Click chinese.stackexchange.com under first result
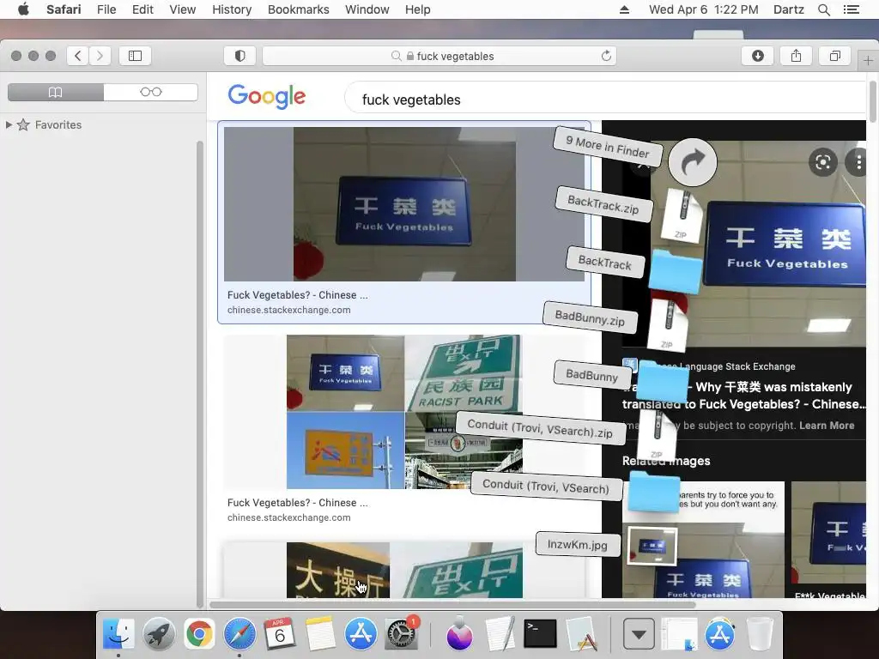Image resolution: width=879 pixels, height=659 pixels. (288, 310)
